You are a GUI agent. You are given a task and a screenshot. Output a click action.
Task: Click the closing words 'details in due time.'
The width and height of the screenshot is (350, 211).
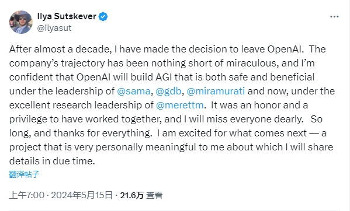52,161
